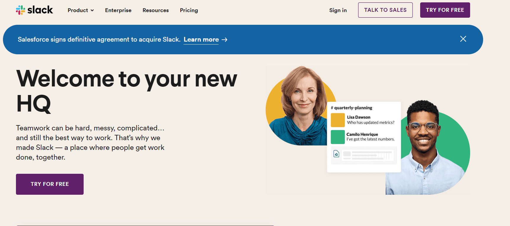The width and height of the screenshot is (510, 226).
Task: Click the hash symbol before quarterly-planning
Action: (332, 108)
